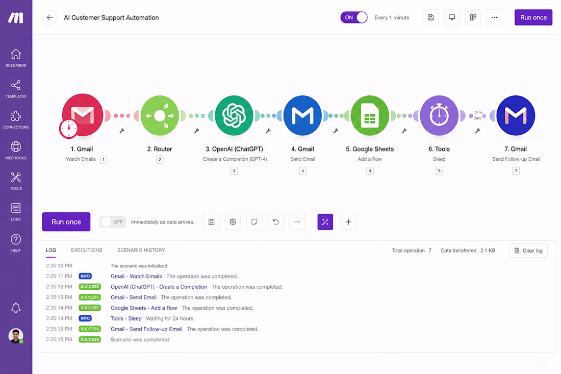Click the top layout panel icon

[473, 17]
